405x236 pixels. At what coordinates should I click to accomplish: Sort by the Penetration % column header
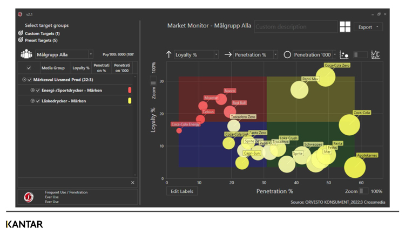pos(102,68)
